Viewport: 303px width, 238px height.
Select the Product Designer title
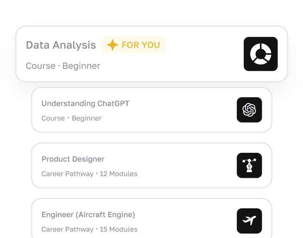point(73,159)
